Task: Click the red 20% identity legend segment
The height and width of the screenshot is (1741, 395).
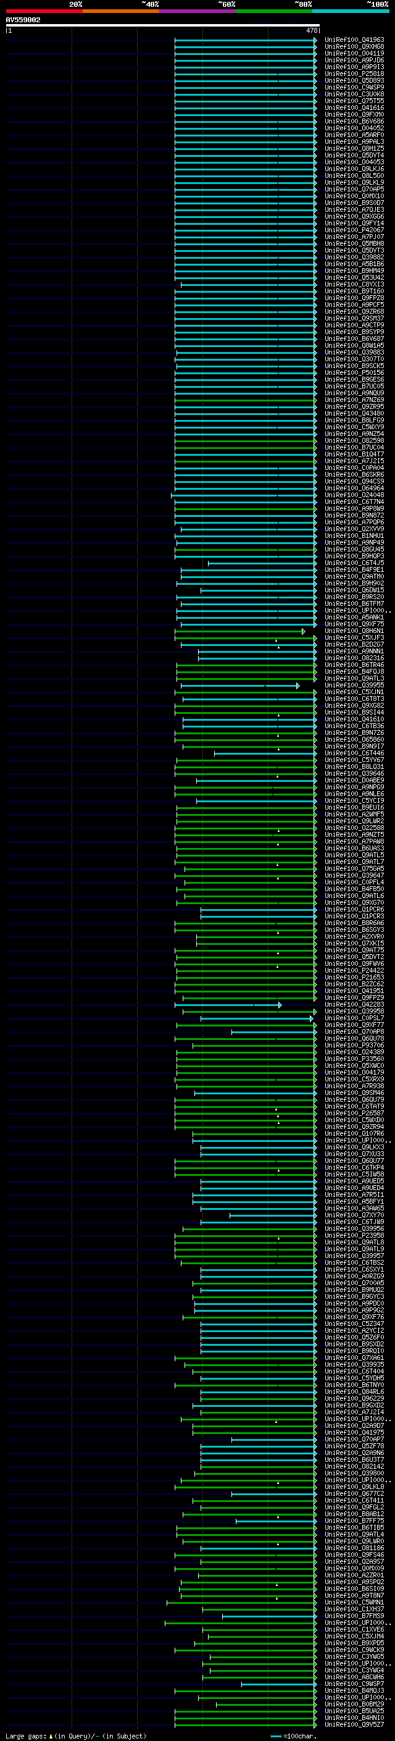Action: (x=44, y=11)
